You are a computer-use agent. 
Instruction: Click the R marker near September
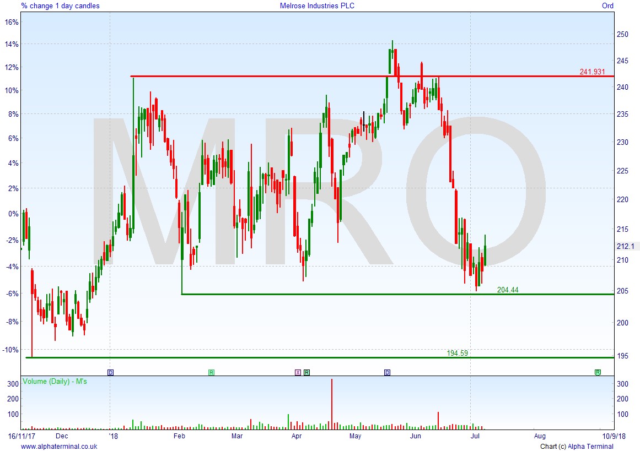point(598,372)
